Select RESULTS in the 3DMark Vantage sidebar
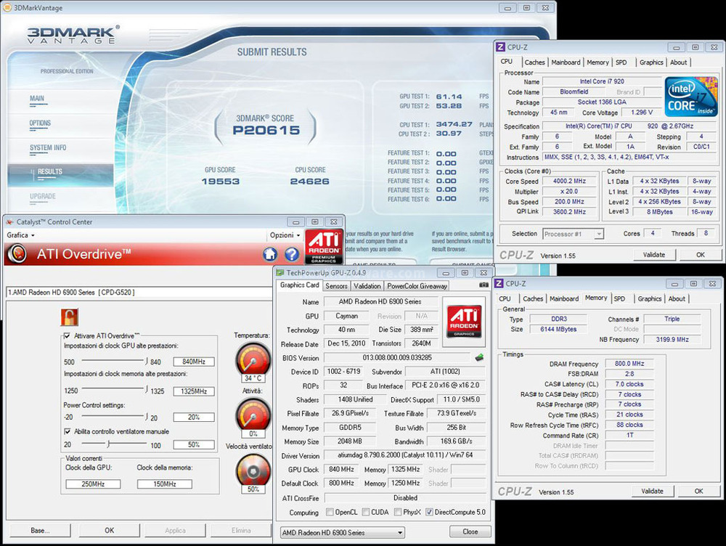Screen dimensions: 726x546 60,174
